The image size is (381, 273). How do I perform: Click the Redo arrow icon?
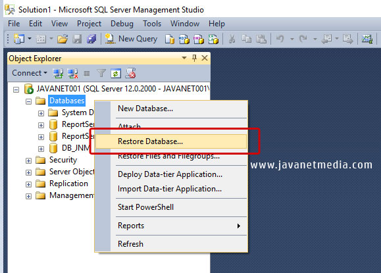pos(303,39)
